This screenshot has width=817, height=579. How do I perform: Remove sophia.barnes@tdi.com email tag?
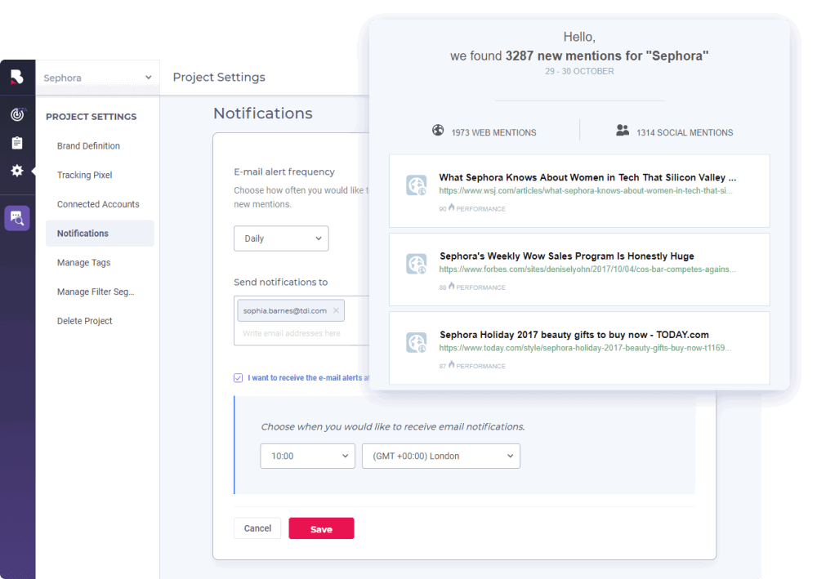[x=336, y=311]
